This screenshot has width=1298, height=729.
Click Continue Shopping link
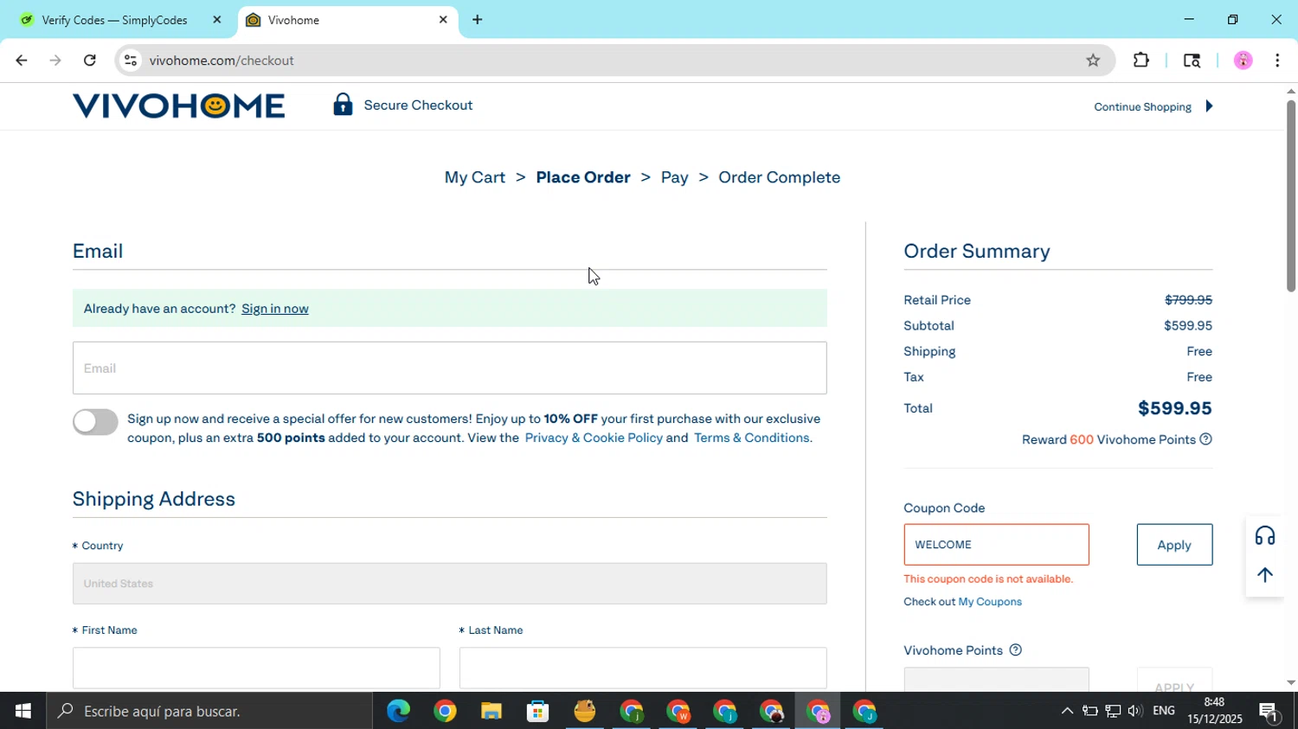pos(1142,107)
